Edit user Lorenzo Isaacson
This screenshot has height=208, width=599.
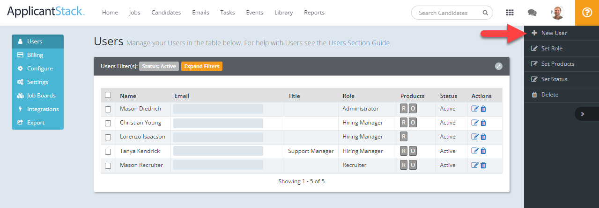(x=475, y=137)
